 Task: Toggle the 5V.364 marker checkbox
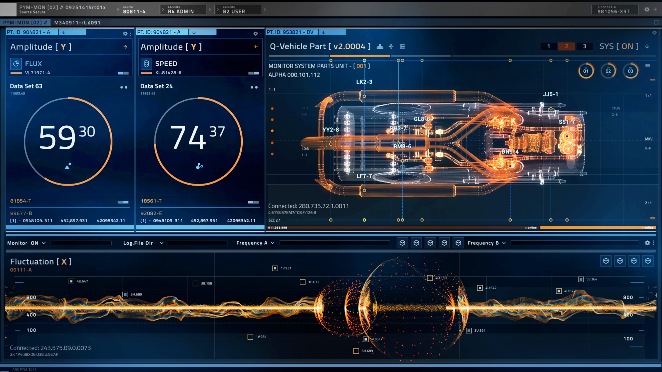(581, 279)
